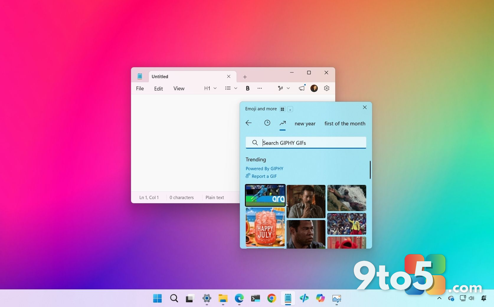Screen dimensions: 494x307
Task: Open the account profile picture
Action: coord(314,88)
